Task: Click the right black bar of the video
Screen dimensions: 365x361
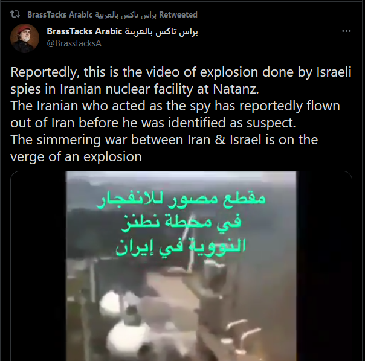Action: pos(324,266)
